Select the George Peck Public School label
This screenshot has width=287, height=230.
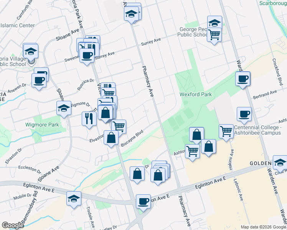coord(193,32)
